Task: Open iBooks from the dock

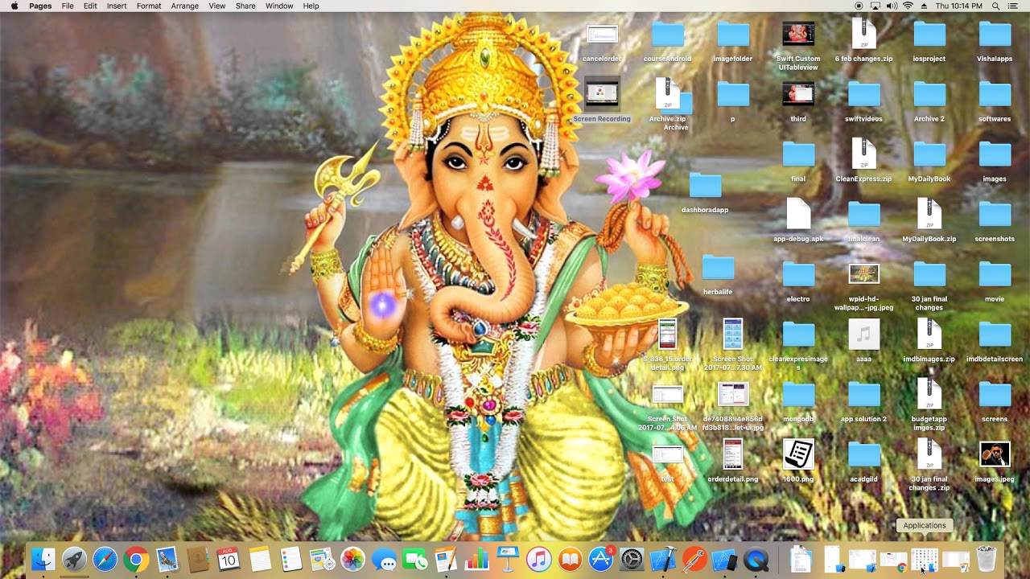Action: pos(570,559)
